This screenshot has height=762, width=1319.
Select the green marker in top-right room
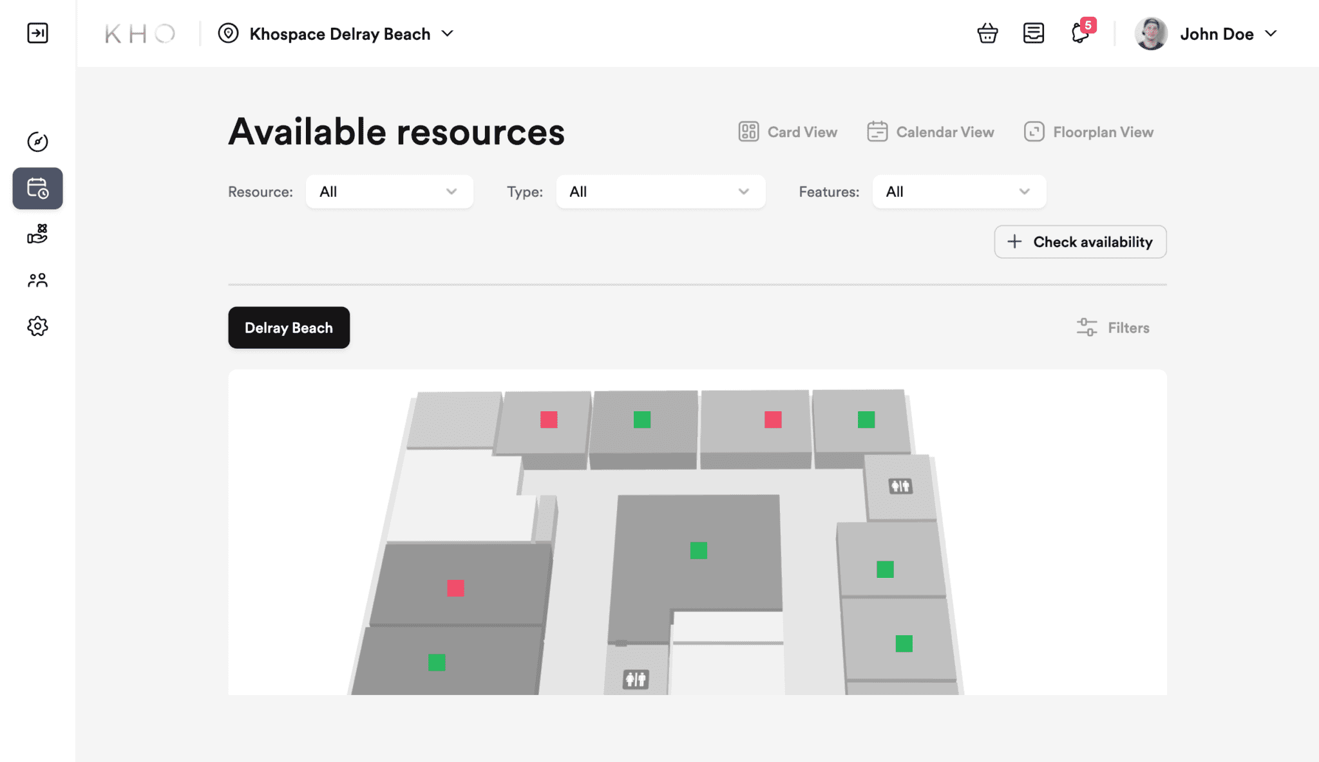(866, 420)
